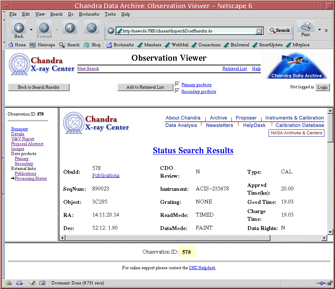
Task: Click the Bookmarks icon in personal toolbar
Action: 109,45
